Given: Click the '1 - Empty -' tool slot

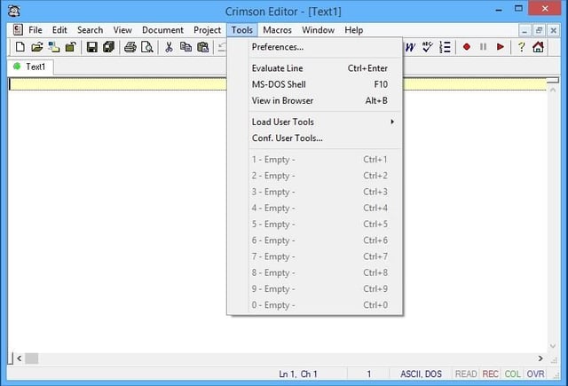Looking at the screenshot, I should [x=315, y=160].
